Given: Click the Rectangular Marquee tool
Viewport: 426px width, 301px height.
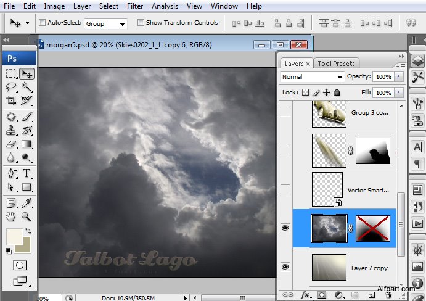Looking at the screenshot, I should [11, 73].
